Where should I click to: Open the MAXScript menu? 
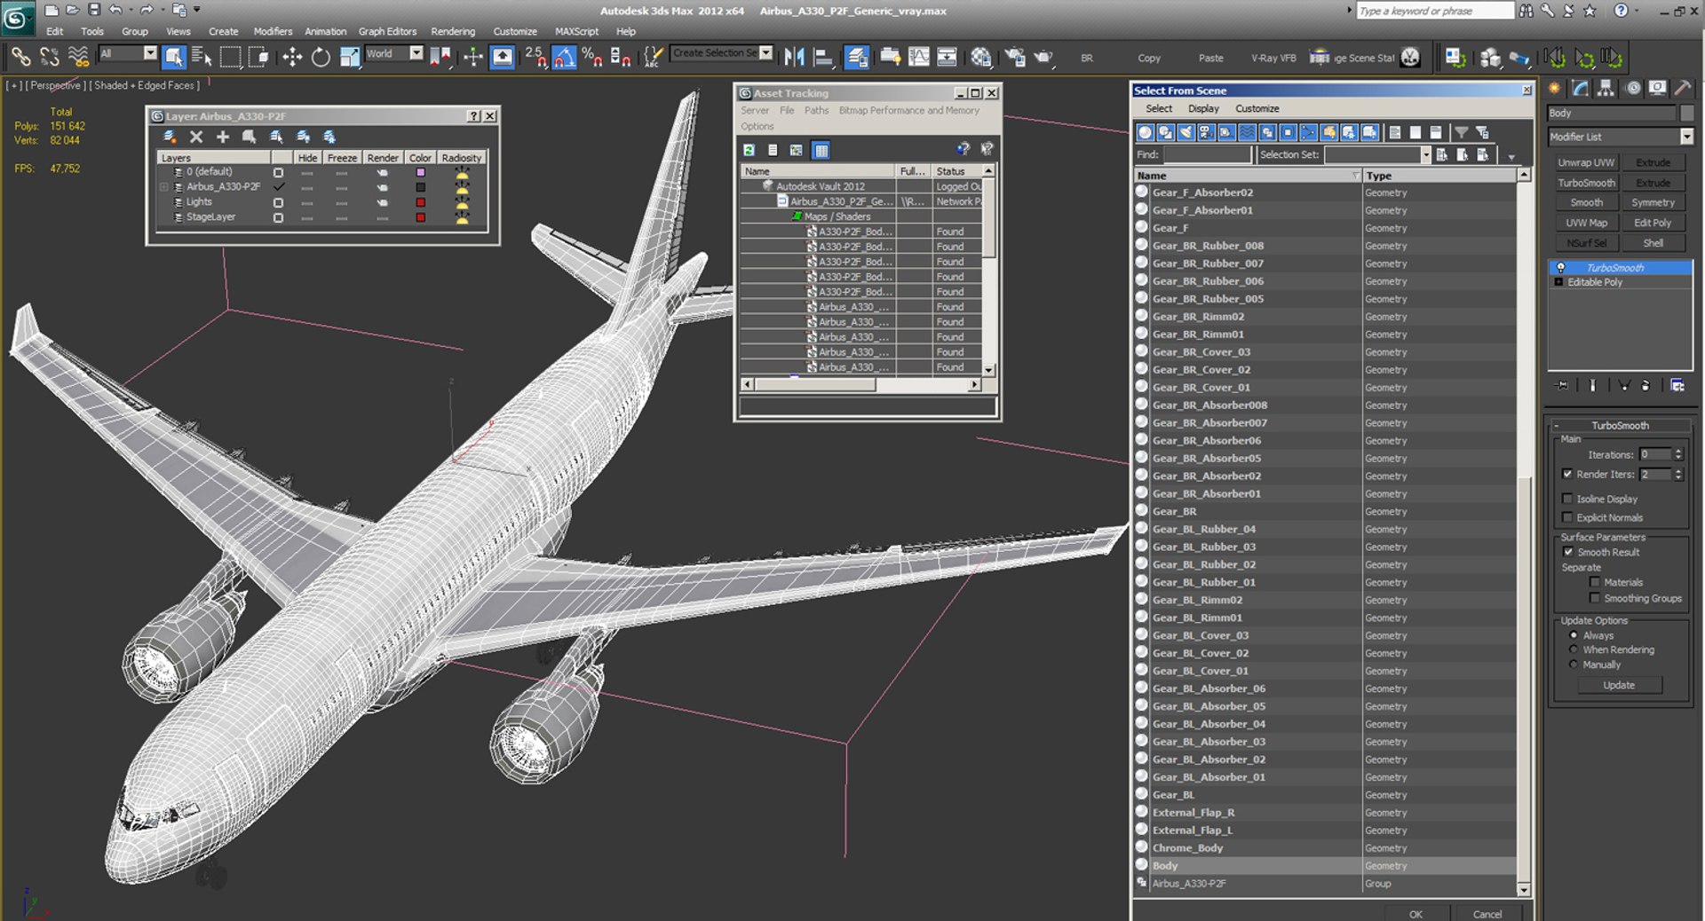[576, 31]
